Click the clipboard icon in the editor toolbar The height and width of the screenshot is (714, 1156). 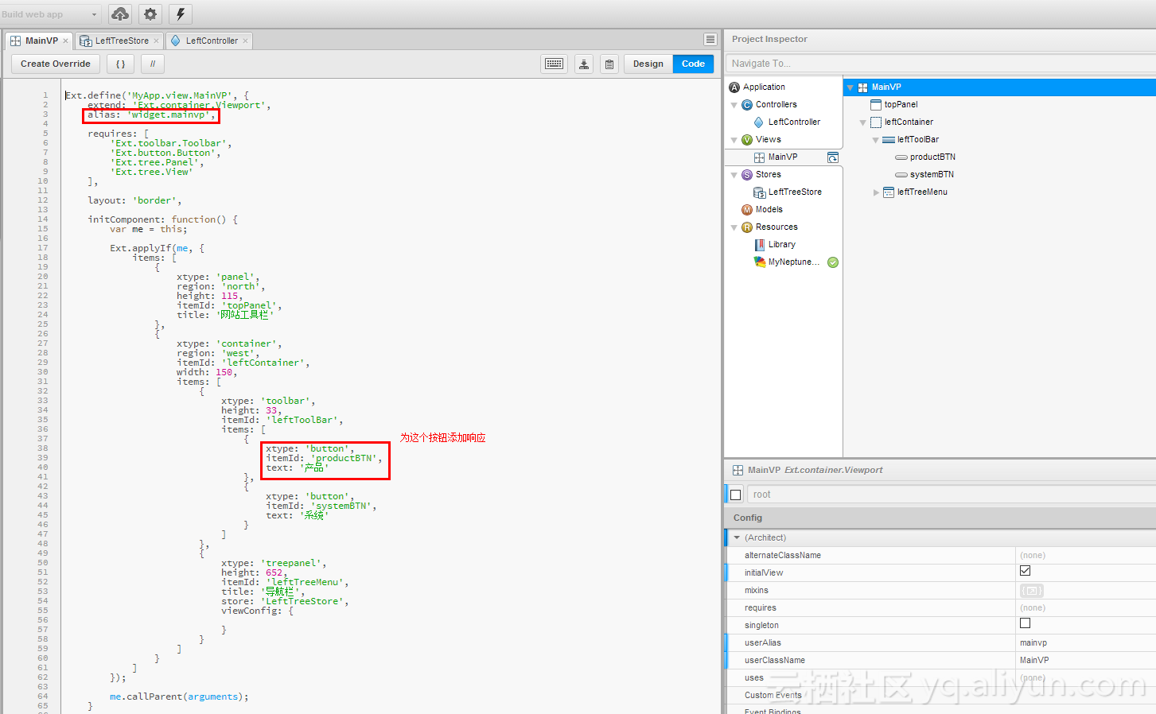pos(609,64)
